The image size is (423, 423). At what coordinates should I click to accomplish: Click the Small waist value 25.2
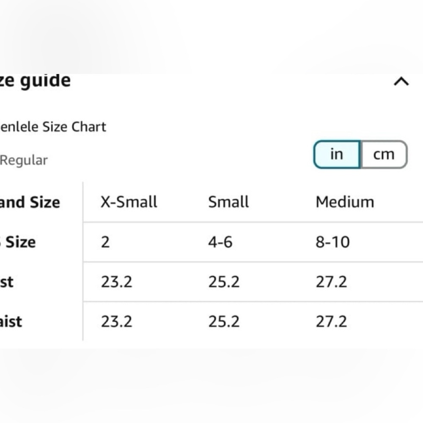[224, 321]
